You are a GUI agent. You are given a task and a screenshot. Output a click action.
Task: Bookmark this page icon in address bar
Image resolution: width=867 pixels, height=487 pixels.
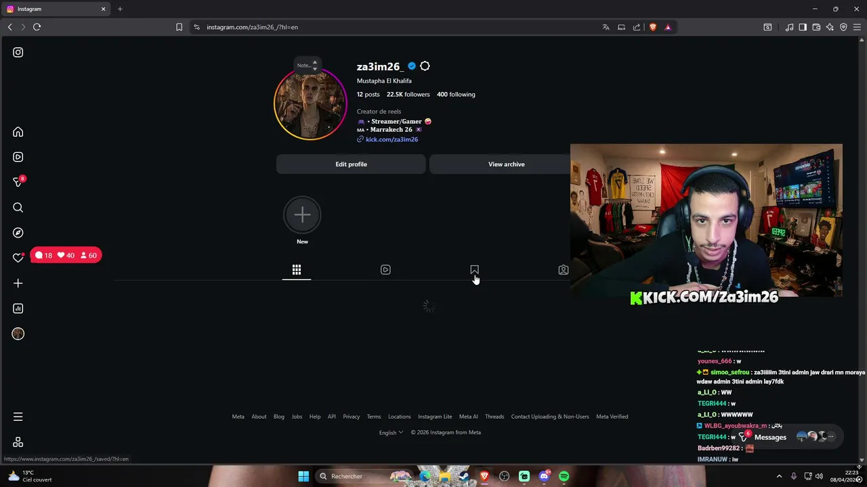pos(179,27)
